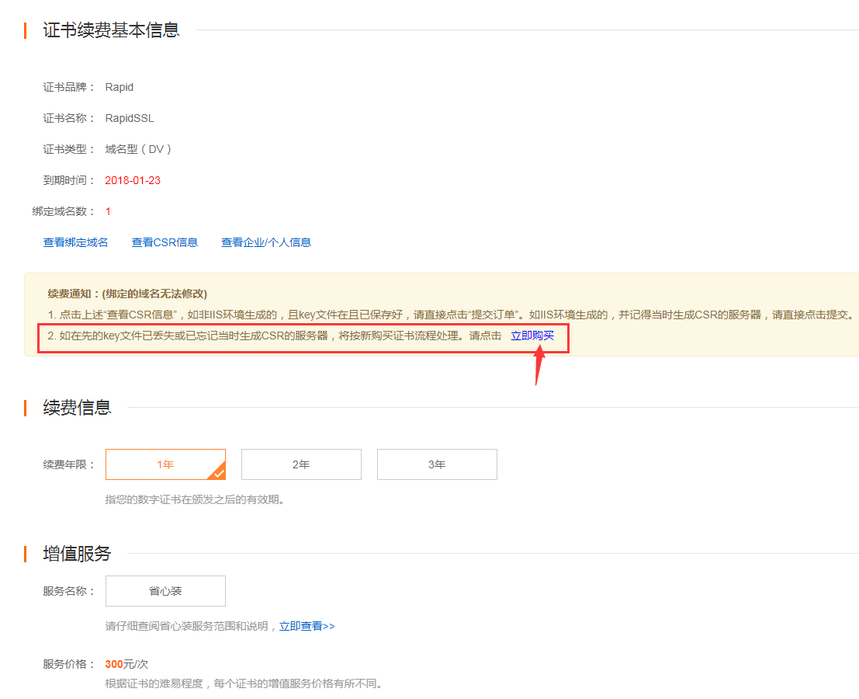The height and width of the screenshot is (699, 859).
Task: Click the bound domain count value 1
Action: pyautogui.click(x=108, y=211)
